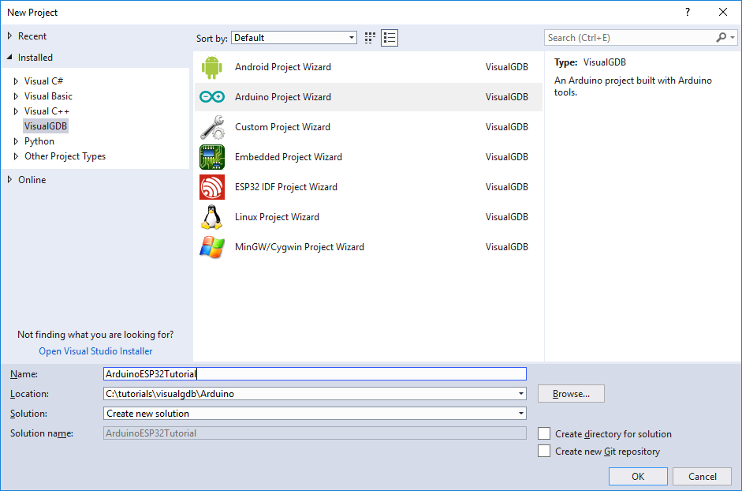Collapse the Installed section
This screenshot has height=491, width=742.
[9, 58]
